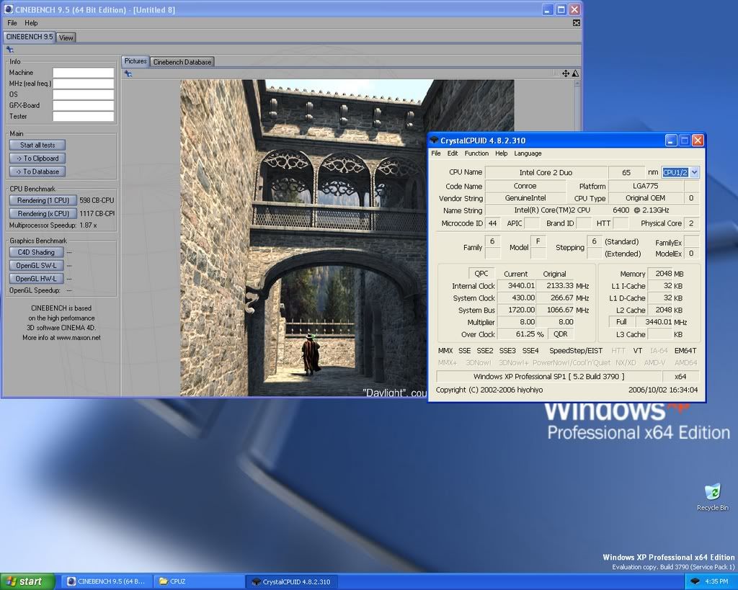Click the Full button beside L2 Cache
Viewport: 738px width, 590px height.
coord(621,322)
